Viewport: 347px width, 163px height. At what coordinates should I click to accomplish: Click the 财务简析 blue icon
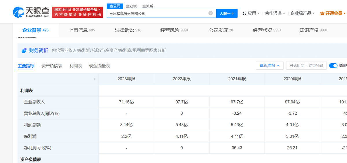point(24,50)
